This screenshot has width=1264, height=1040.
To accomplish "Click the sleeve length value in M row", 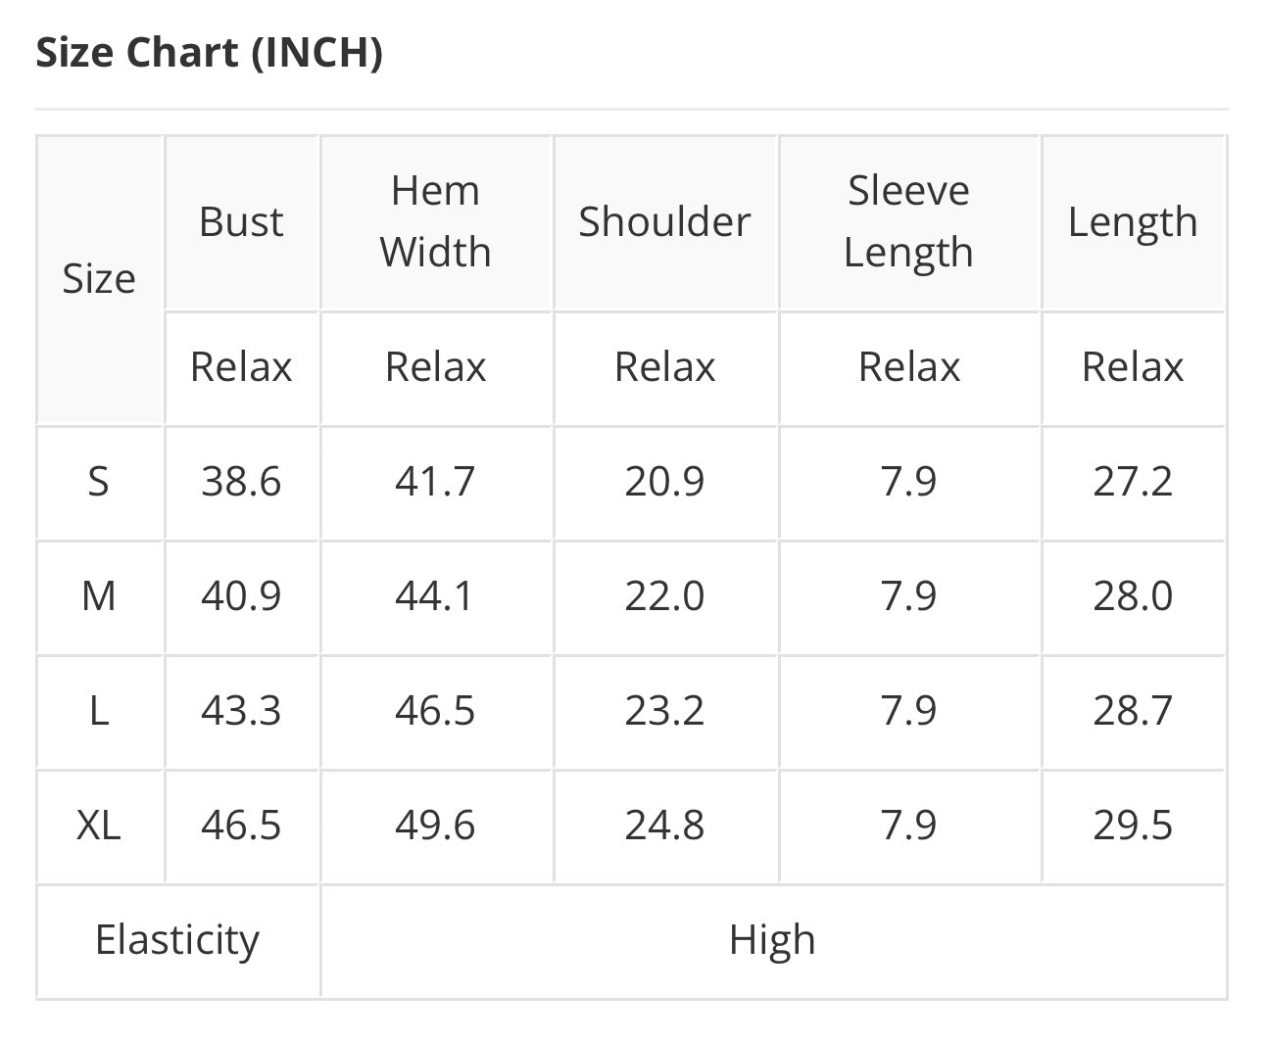I will [x=908, y=596].
